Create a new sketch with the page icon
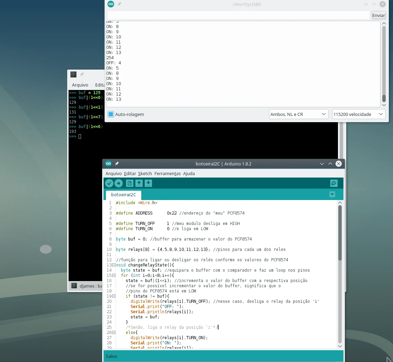 (129, 183)
